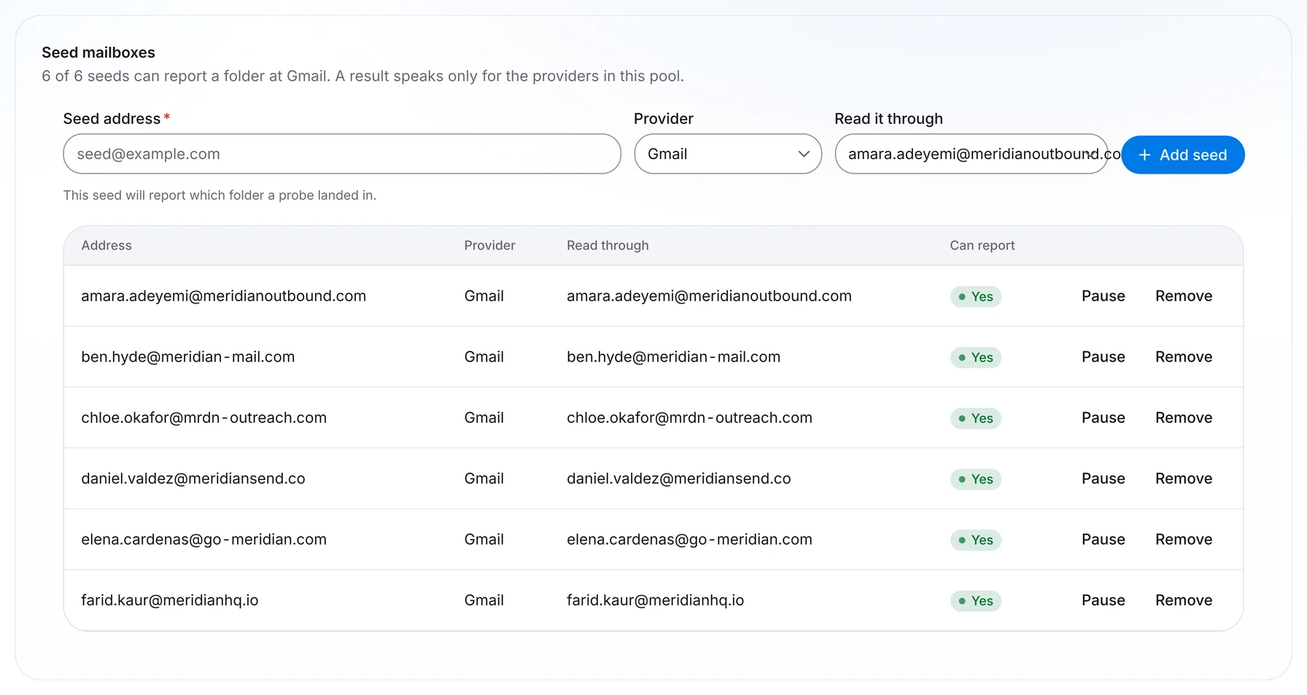Remove the ben.hyde seed
Screen dimensions: 1307x695
click(1184, 357)
